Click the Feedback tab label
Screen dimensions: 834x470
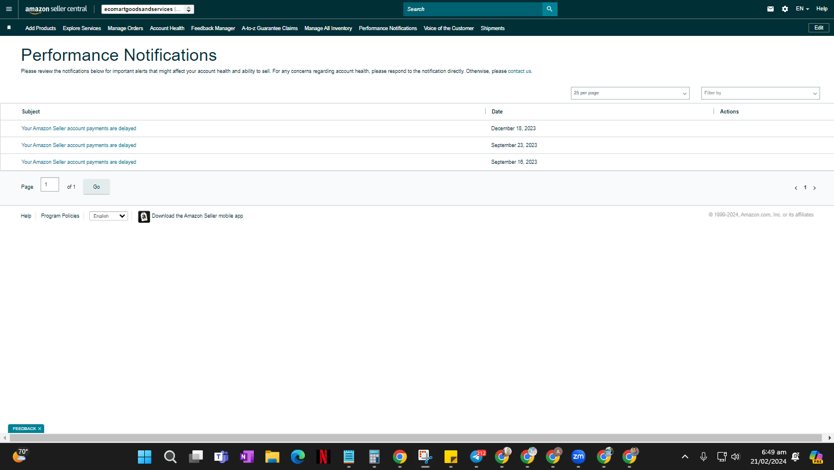coord(24,429)
